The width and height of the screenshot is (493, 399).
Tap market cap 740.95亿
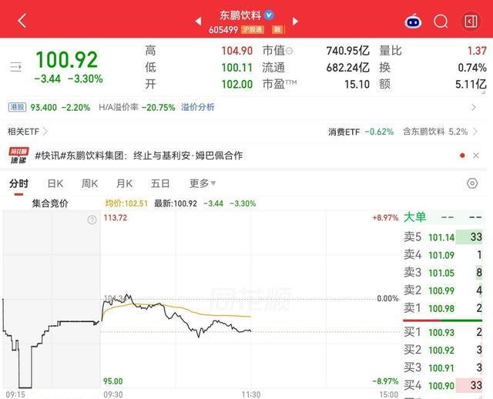tap(347, 51)
